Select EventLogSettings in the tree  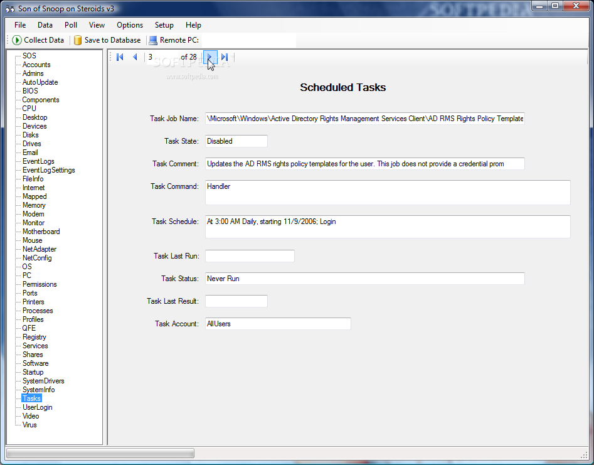point(49,170)
